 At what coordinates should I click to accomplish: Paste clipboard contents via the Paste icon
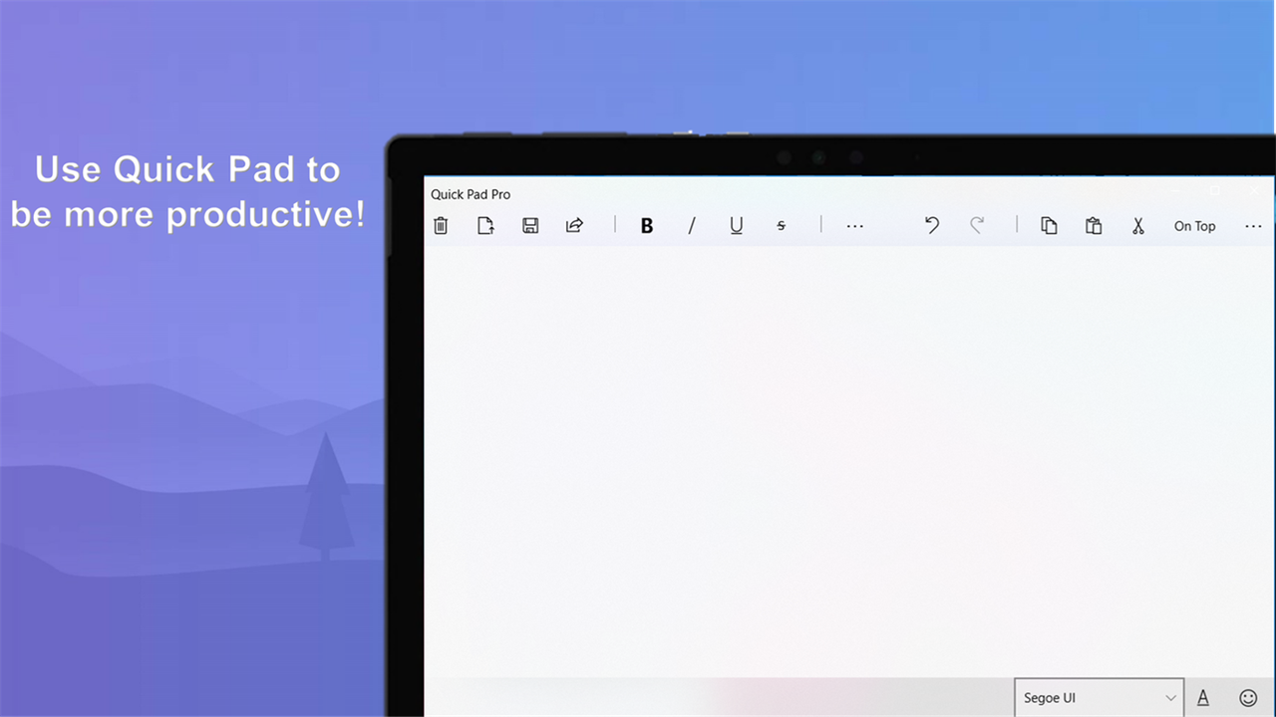[1093, 226]
